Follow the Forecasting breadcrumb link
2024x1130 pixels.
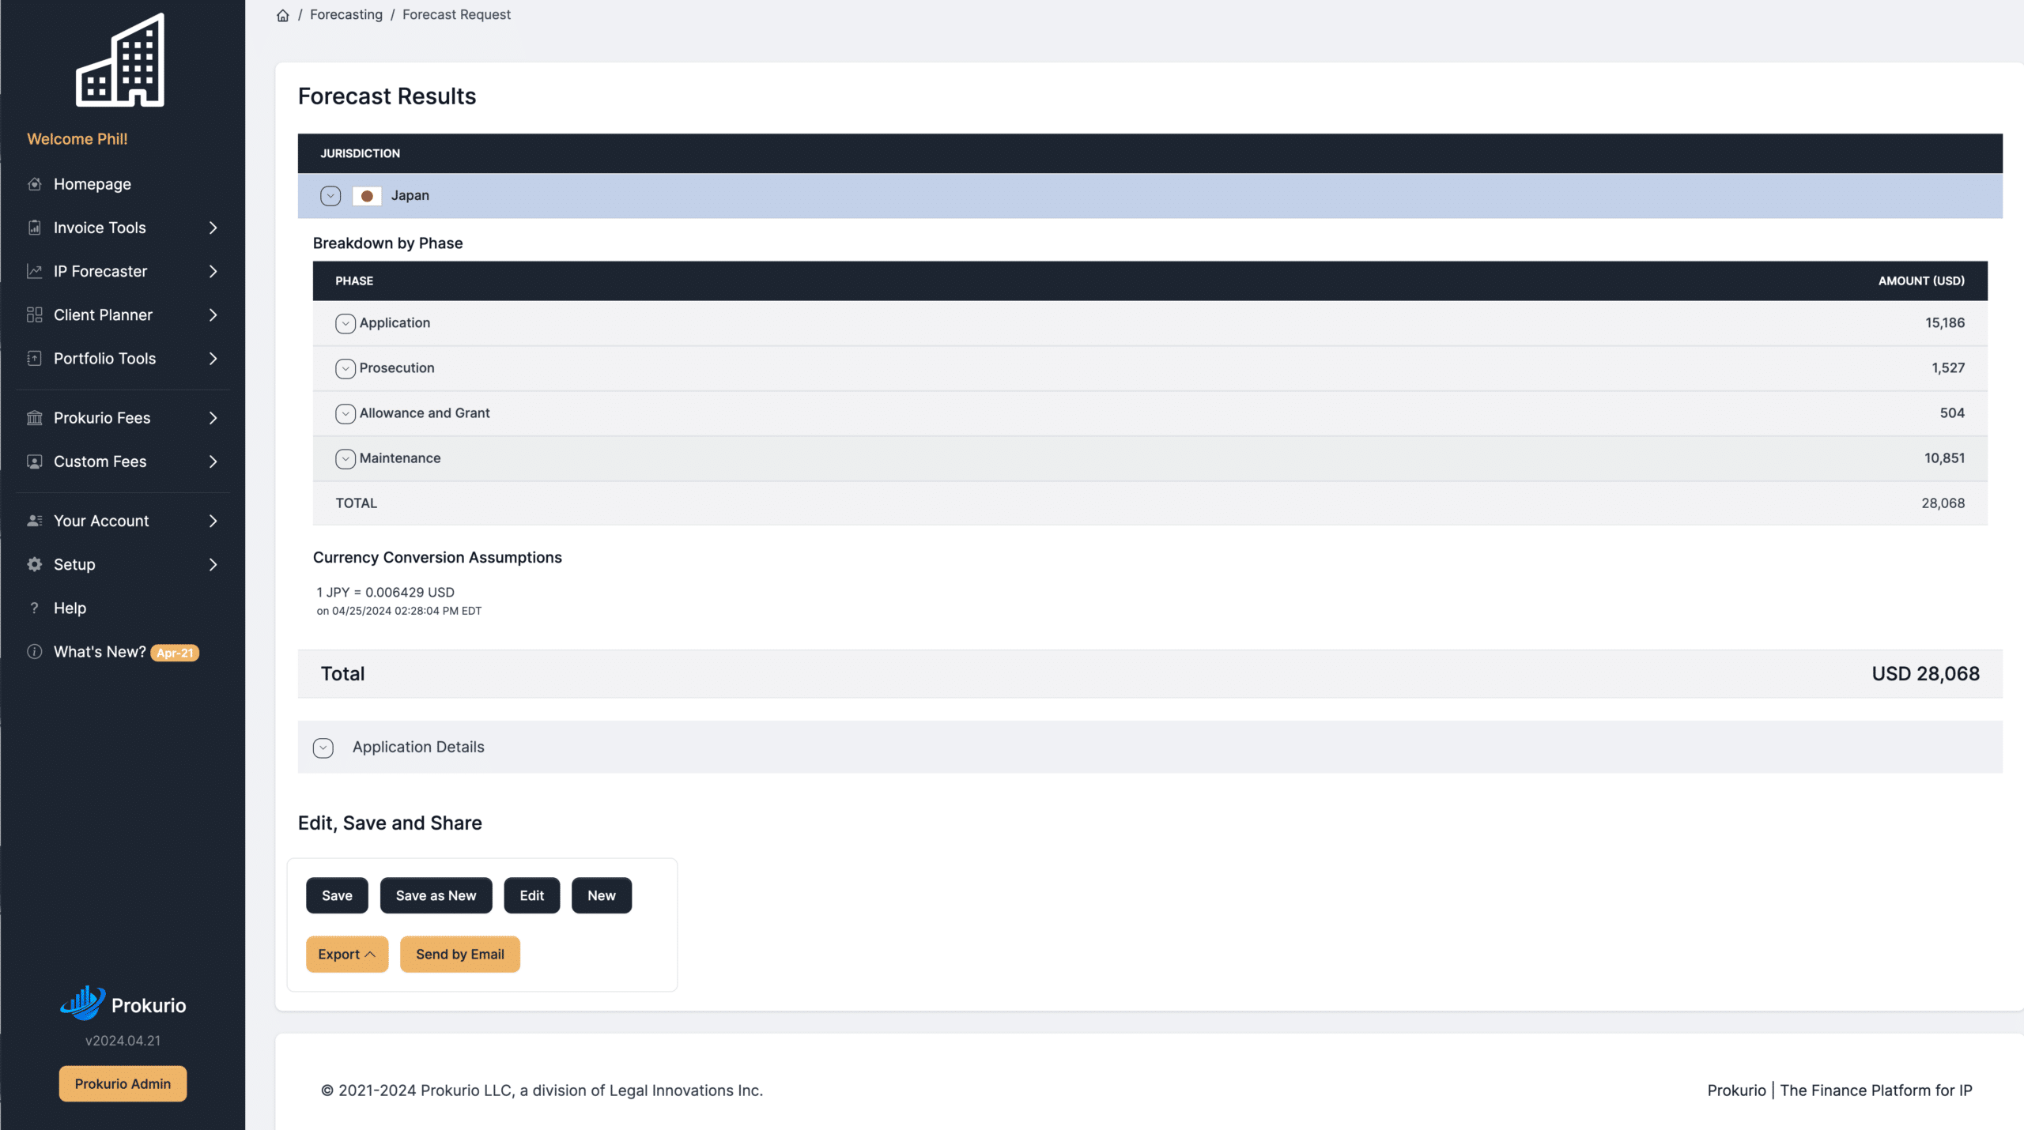tap(346, 15)
